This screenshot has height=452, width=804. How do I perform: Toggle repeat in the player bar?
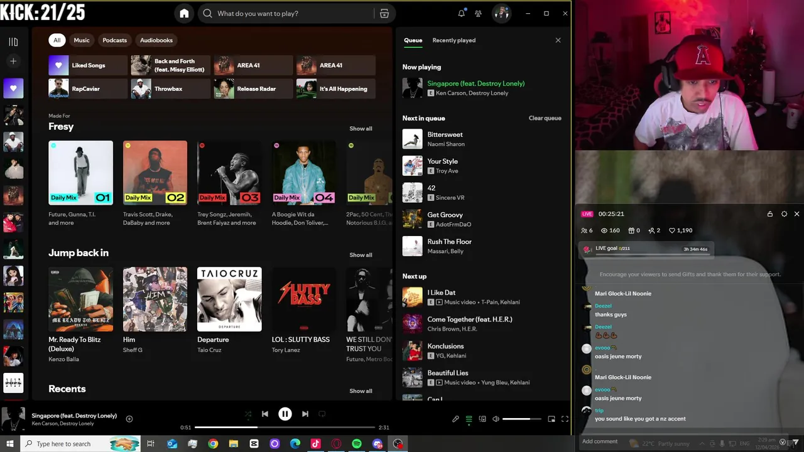pyautogui.click(x=322, y=414)
